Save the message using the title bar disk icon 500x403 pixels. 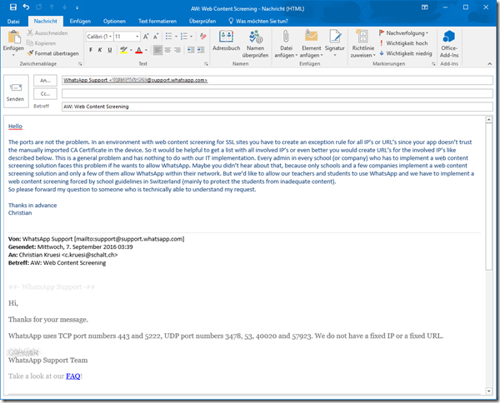tap(12, 7)
